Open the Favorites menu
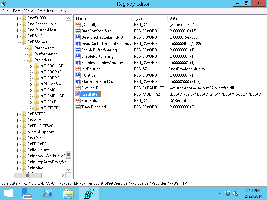 pos(45,11)
